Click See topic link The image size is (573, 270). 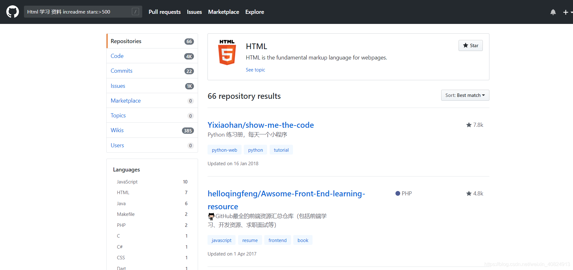pos(255,70)
